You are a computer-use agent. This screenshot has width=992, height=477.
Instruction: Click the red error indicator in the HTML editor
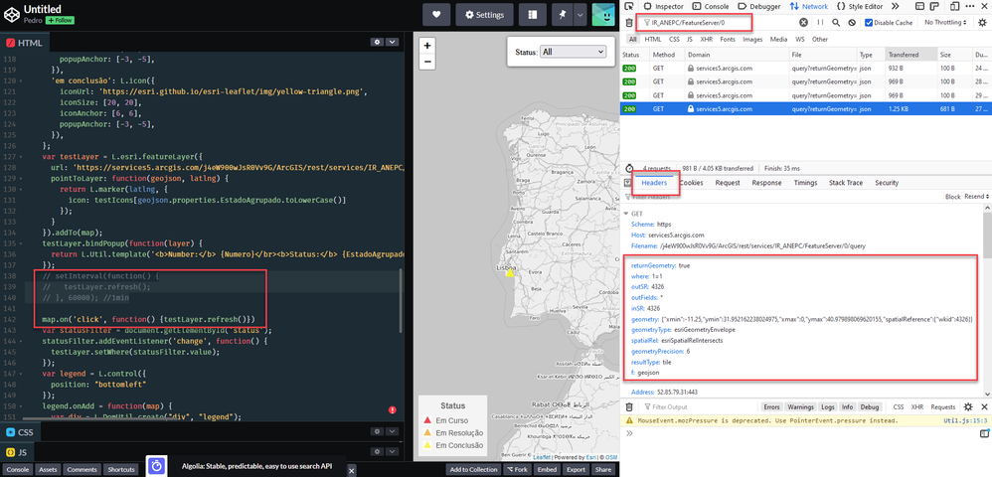[393, 410]
